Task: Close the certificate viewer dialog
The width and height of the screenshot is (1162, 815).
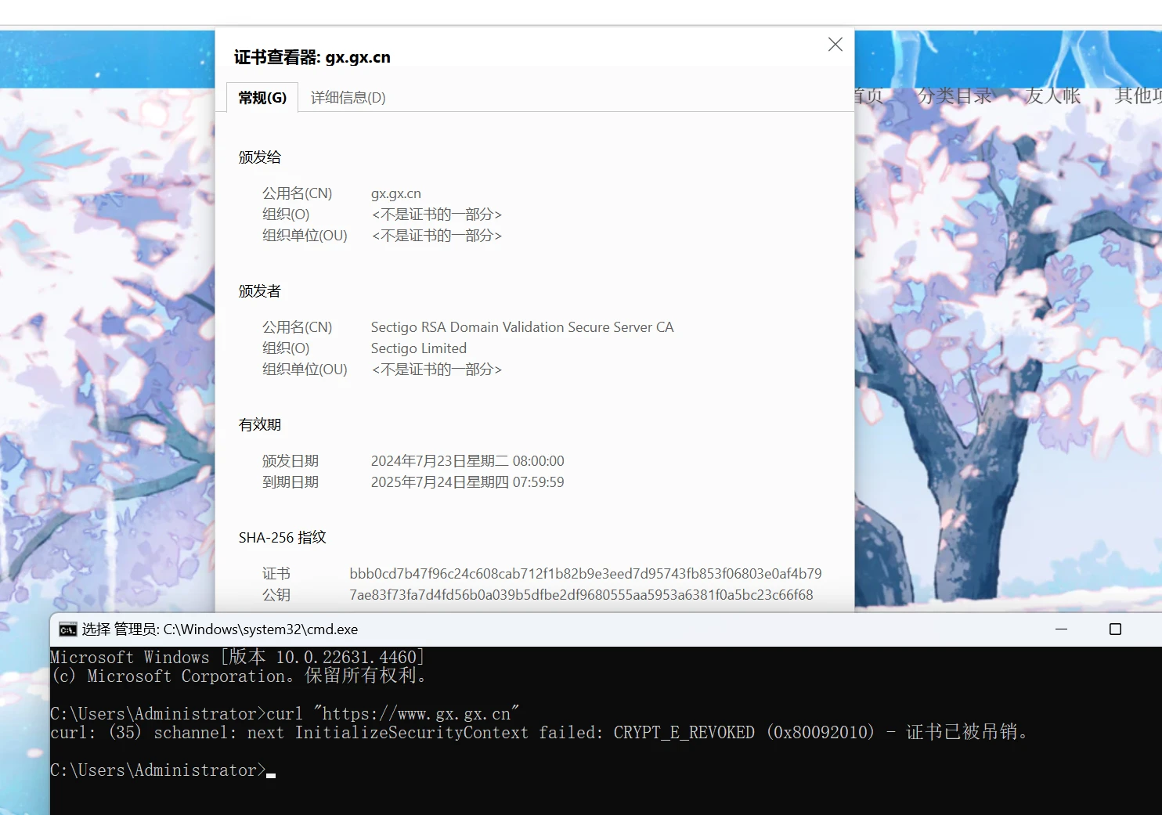Action: pyautogui.click(x=835, y=45)
